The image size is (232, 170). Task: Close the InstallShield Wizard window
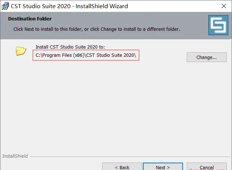[224, 6]
